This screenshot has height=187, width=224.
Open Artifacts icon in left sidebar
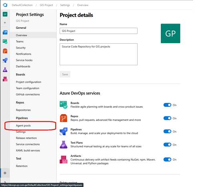click(5, 79)
